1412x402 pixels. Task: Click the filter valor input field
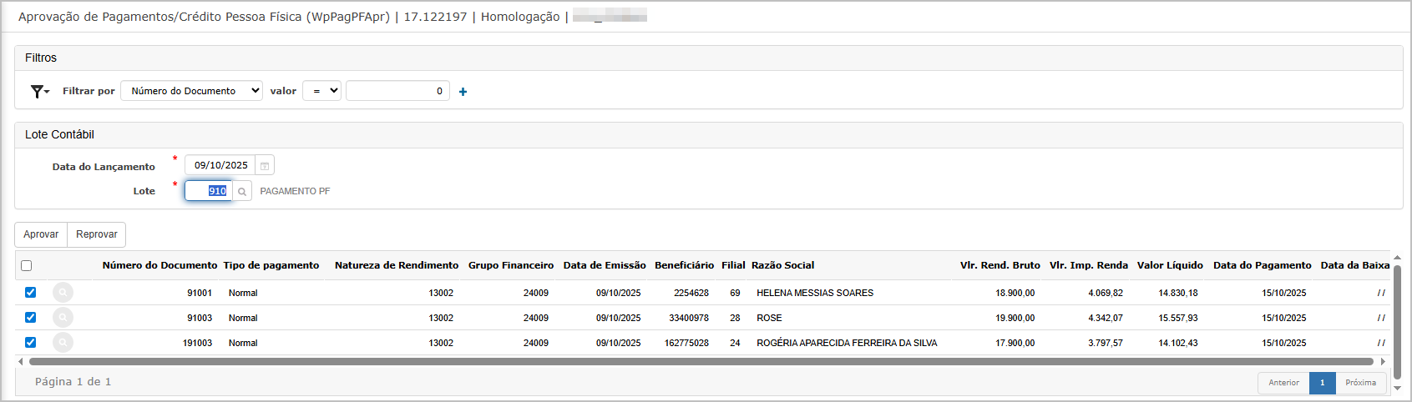397,91
